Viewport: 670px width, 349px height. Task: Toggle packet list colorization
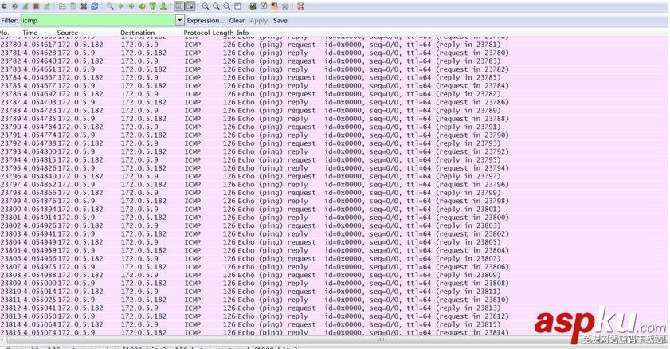pyautogui.click(x=179, y=6)
